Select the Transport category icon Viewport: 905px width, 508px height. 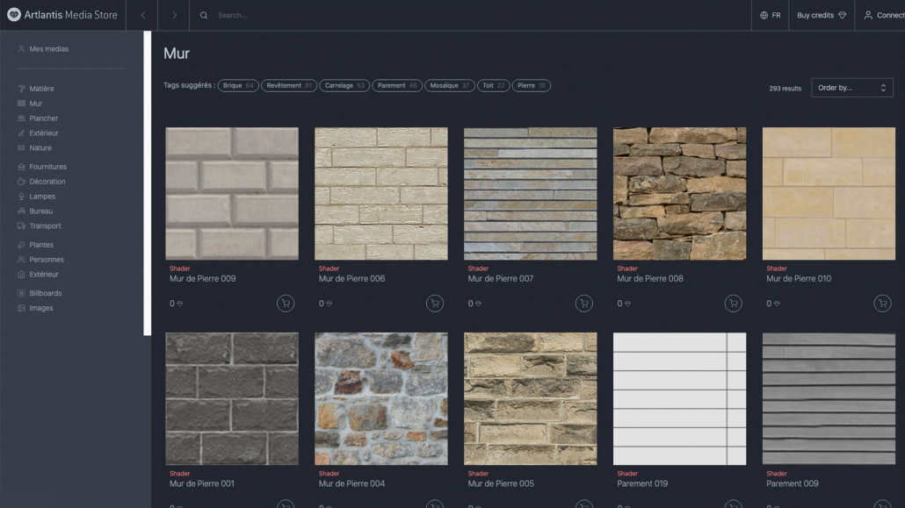tap(19, 225)
